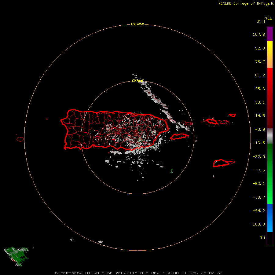Click the -109.8 velocity scale value

click(x=258, y=224)
